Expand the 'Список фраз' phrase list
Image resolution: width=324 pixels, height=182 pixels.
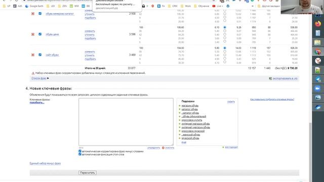(x=40, y=78)
